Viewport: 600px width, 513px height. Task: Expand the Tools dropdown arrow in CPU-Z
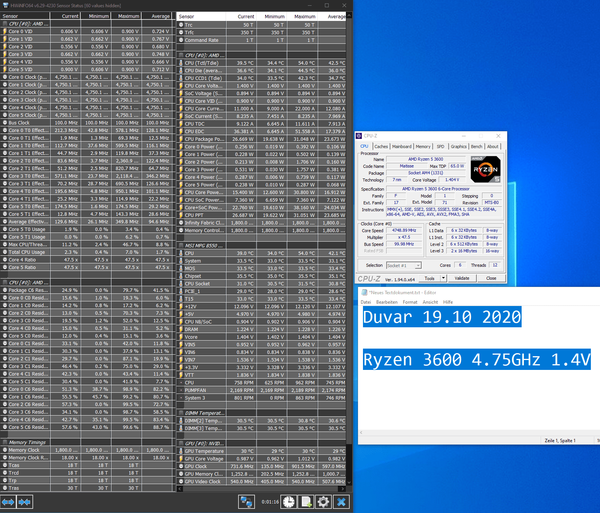(443, 278)
